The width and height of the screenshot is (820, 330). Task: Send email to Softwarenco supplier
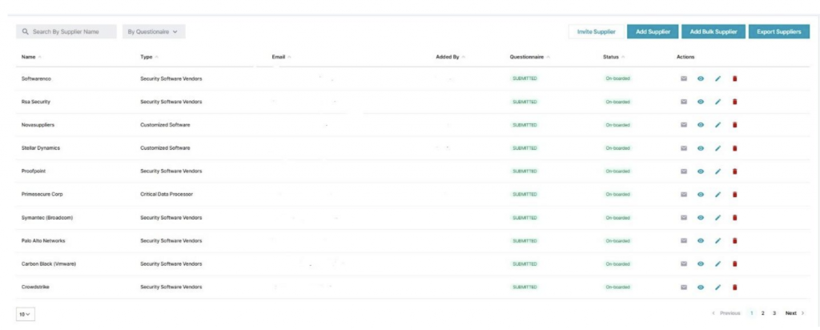(684, 78)
